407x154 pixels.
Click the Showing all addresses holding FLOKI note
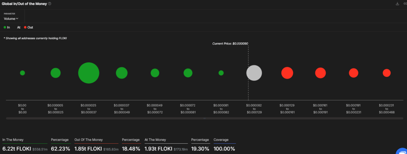coord(35,39)
